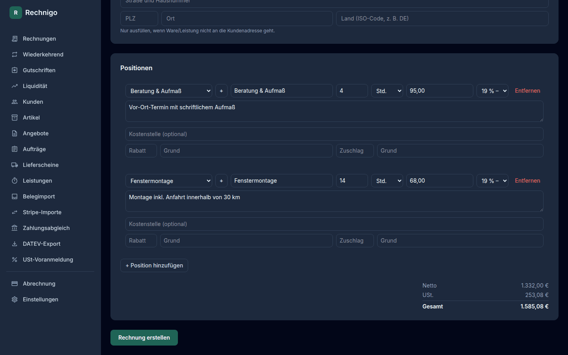
Task: Click the Rechnungen sidebar icon
Action: click(15, 39)
